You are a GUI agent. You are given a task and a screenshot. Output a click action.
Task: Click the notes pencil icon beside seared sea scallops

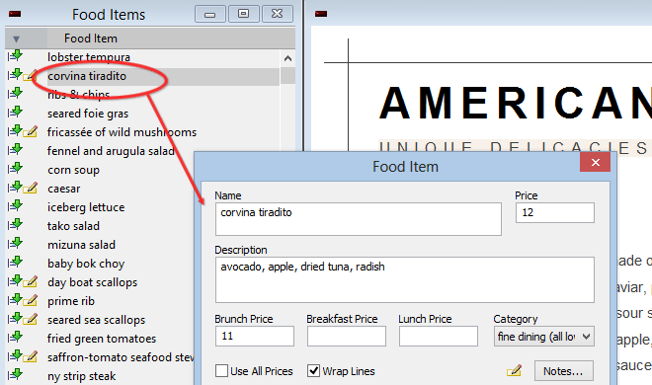coord(31,319)
